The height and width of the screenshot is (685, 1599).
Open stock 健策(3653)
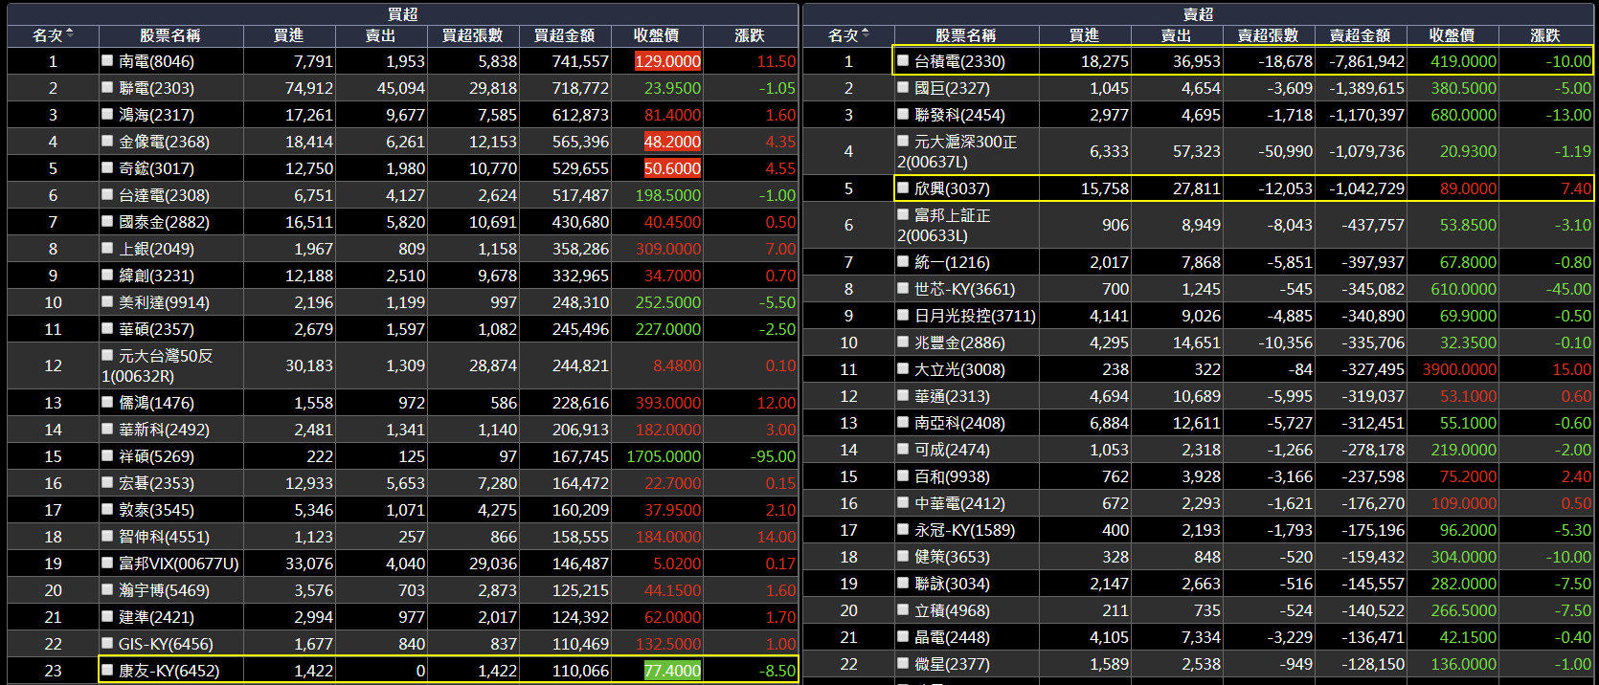952,557
